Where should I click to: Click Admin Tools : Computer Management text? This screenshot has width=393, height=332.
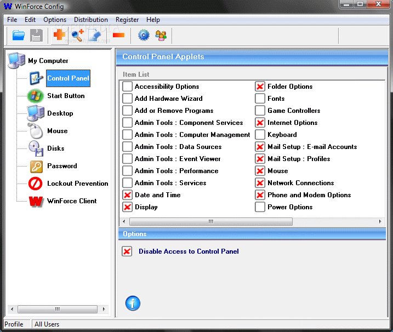[x=192, y=135]
